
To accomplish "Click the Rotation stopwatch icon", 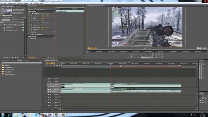I will pos(32,25).
